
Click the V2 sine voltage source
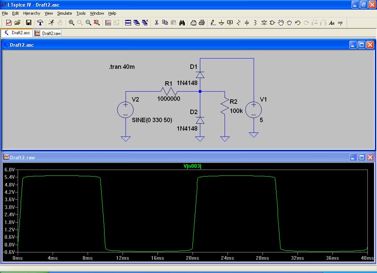tap(125, 110)
